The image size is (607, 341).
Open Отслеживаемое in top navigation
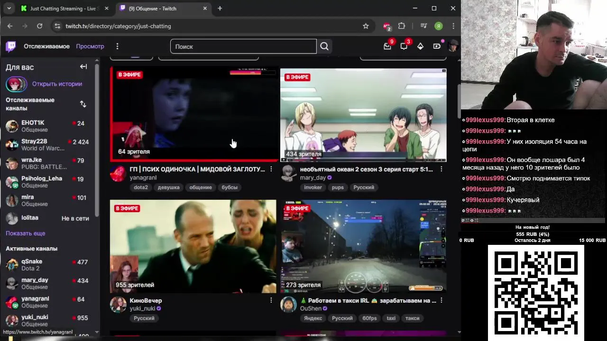[46, 46]
